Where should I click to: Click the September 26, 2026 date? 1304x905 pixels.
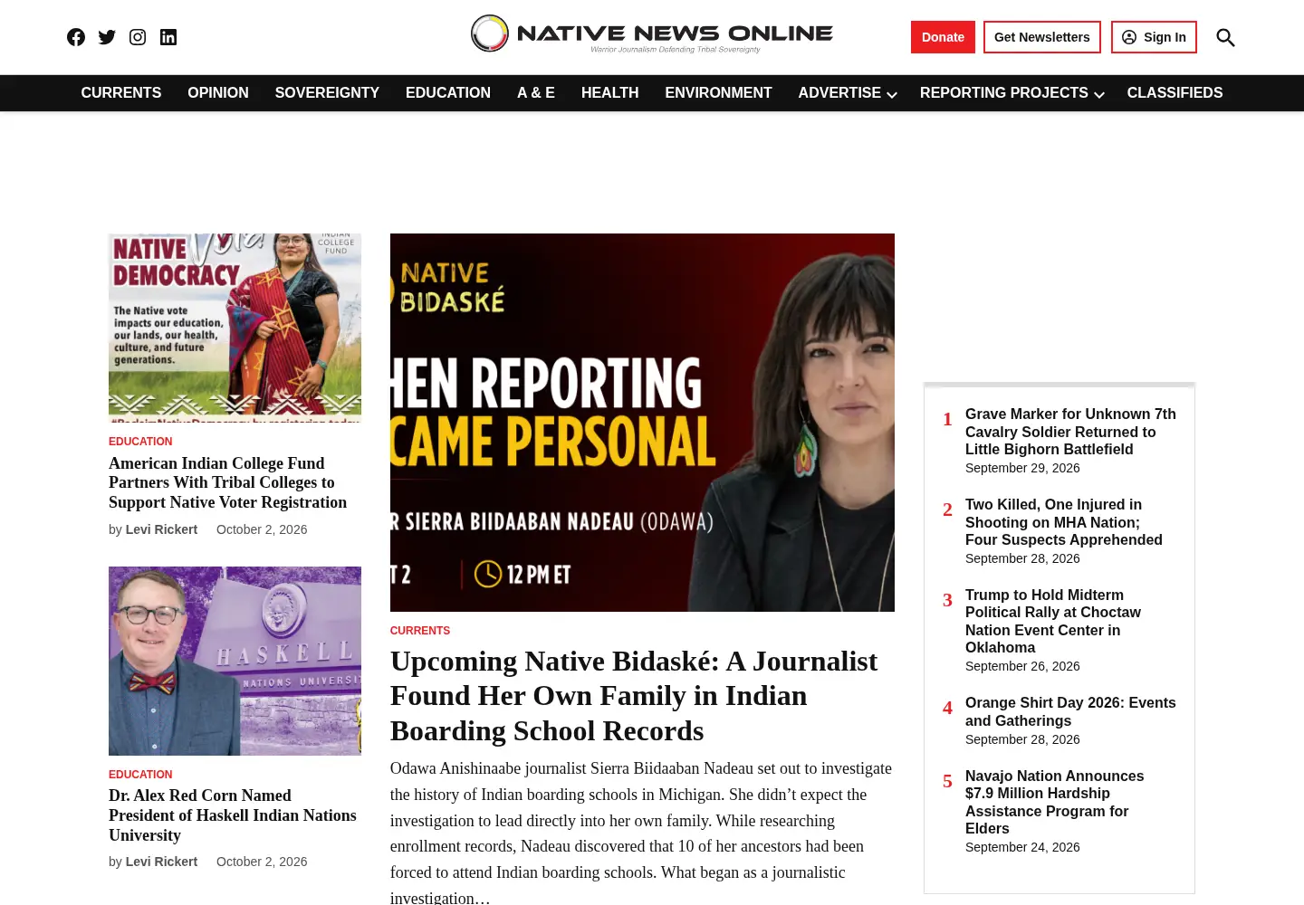pyautogui.click(x=1022, y=666)
